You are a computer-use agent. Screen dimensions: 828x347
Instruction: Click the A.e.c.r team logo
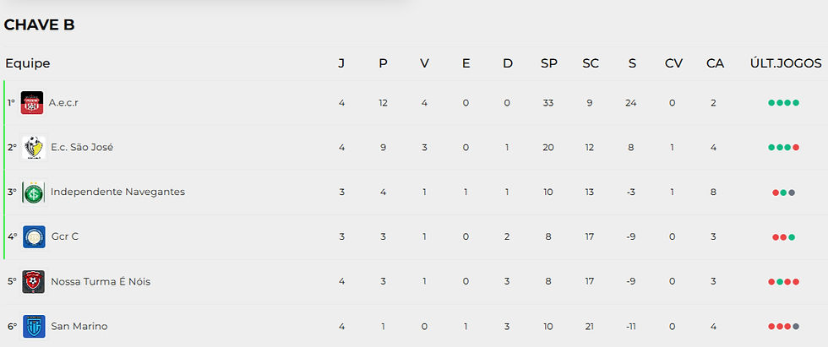click(x=32, y=103)
